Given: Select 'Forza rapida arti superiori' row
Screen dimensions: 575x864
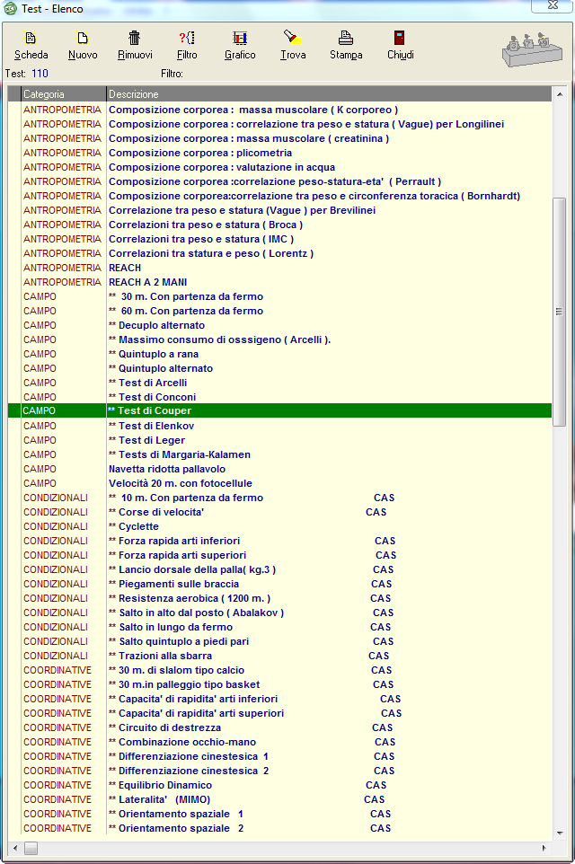Looking at the screenshot, I should coord(279,555).
